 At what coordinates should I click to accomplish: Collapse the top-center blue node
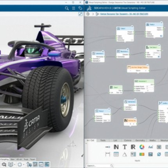132,27
